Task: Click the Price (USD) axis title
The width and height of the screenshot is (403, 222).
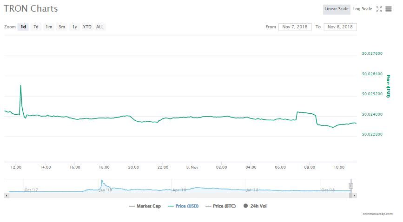Action: point(388,86)
